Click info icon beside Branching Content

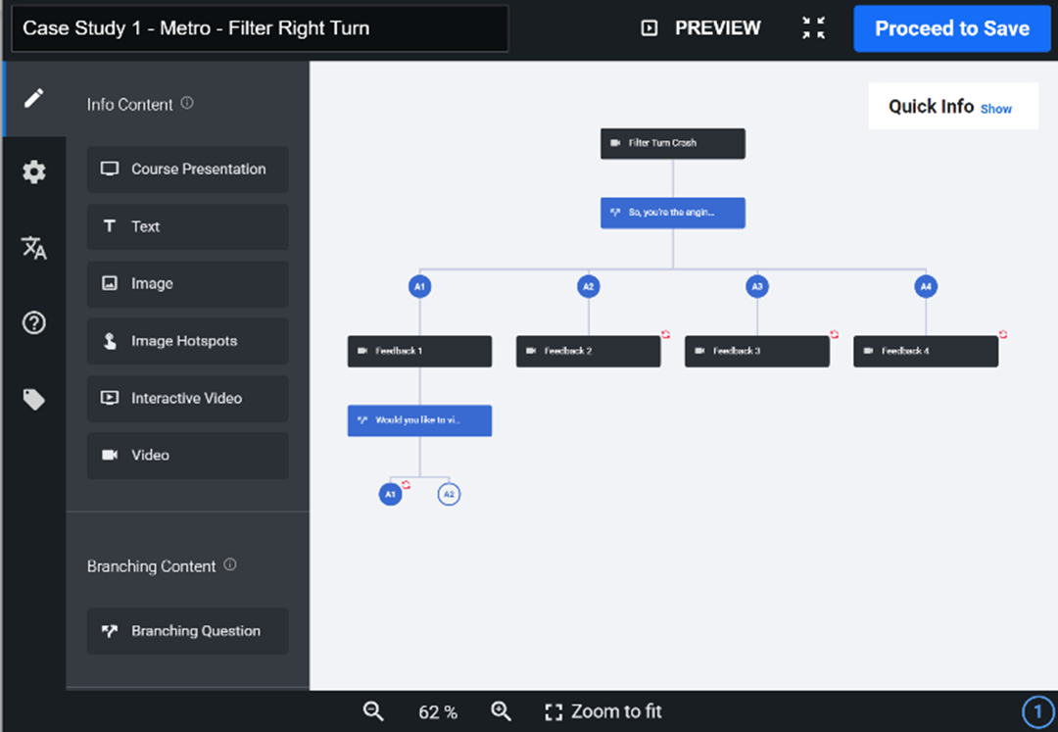230,564
